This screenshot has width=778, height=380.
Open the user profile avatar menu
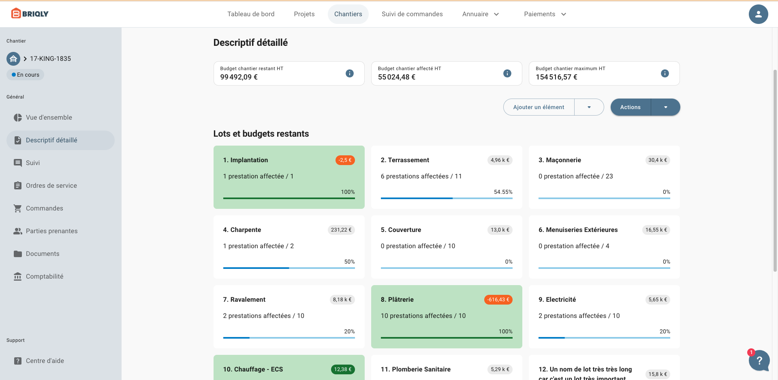pyautogui.click(x=758, y=14)
